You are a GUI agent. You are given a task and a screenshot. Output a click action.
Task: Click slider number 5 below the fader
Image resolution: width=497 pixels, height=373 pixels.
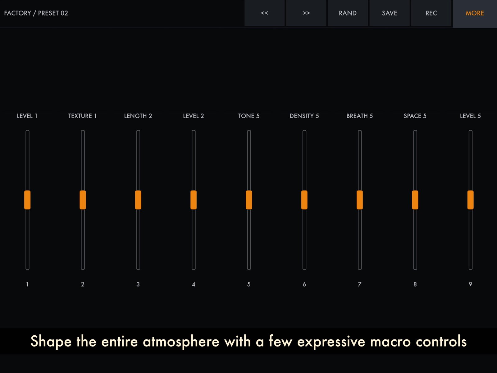249,284
